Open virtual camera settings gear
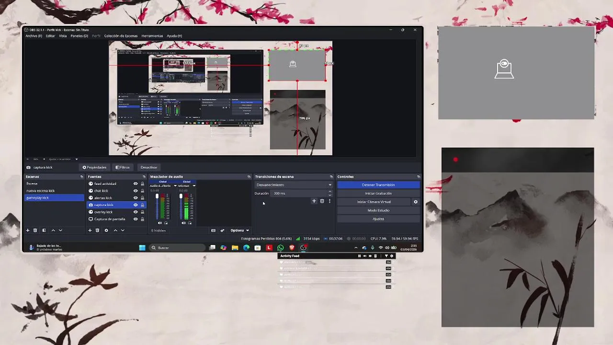The image size is (613, 345). click(x=416, y=202)
